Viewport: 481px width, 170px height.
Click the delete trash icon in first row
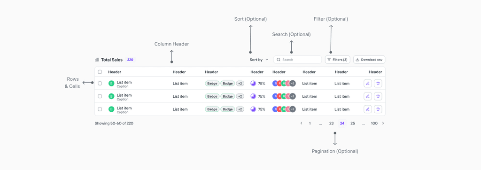click(378, 83)
